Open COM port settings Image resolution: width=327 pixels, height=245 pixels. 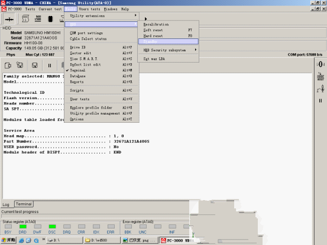click(102, 33)
